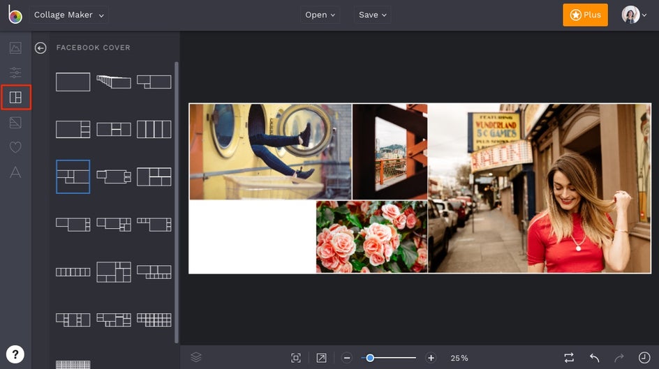The height and width of the screenshot is (369, 659).
Task: Open the Open menu dropdown
Action: pyautogui.click(x=320, y=15)
